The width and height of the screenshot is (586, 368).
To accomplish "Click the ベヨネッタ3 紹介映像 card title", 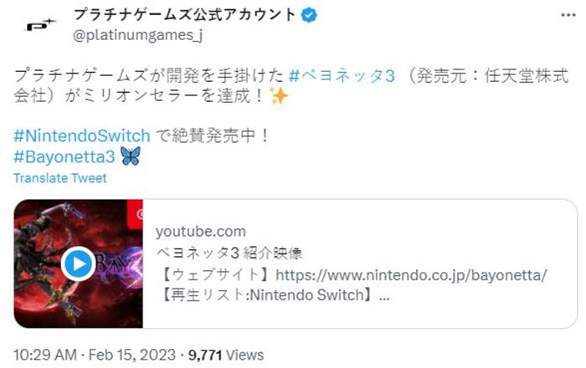I will click(229, 253).
